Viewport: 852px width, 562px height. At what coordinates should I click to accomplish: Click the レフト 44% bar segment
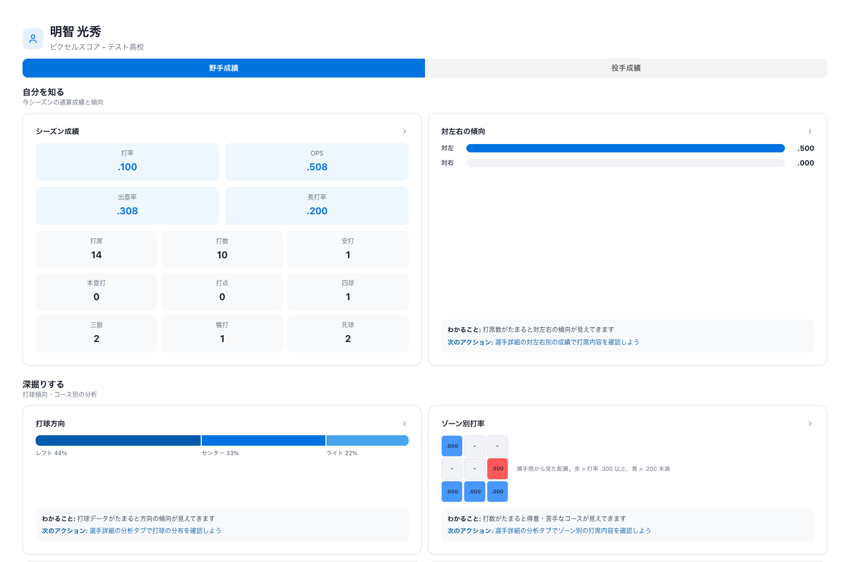pyautogui.click(x=118, y=440)
